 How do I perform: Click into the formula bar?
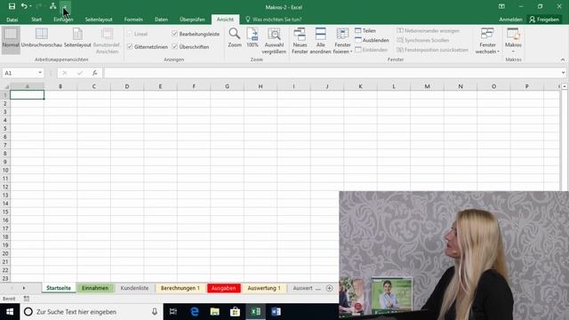click(x=332, y=73)
